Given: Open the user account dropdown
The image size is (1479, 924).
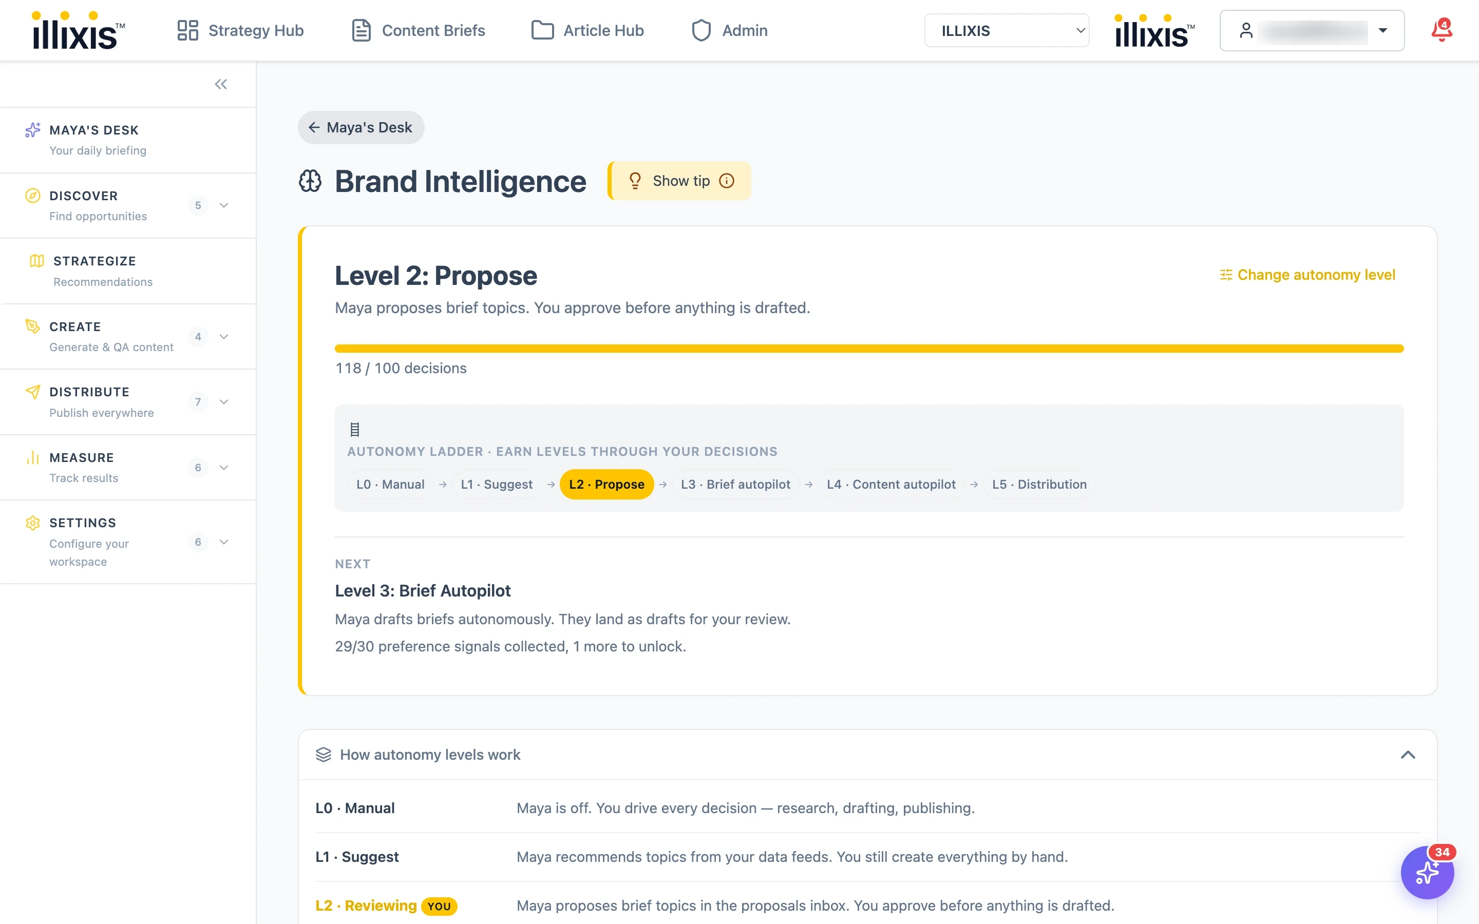Looking at the screenshot, I should tap(1312, 31).
